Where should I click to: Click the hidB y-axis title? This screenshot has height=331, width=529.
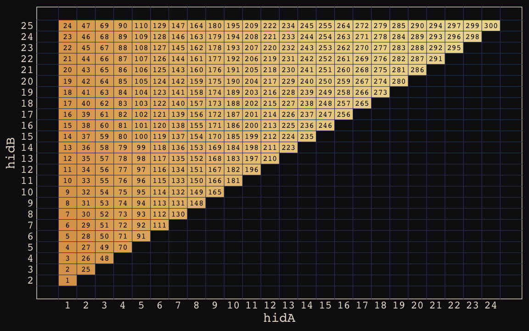click(11, 153)
